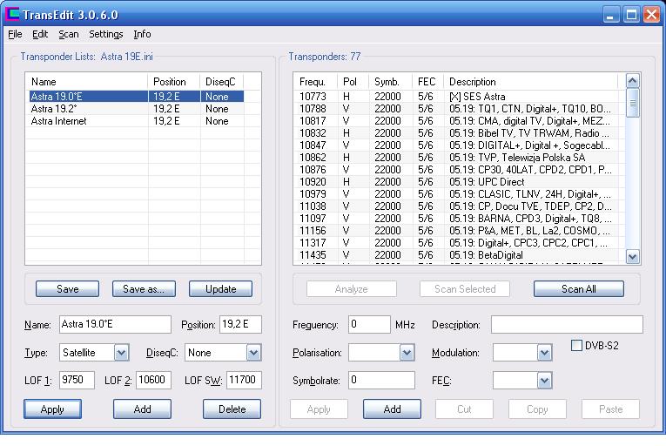The width and height of the screenshot is (666, 446).
Task: Select transponder 11435 BetaDigital
Action: point(458,255)
